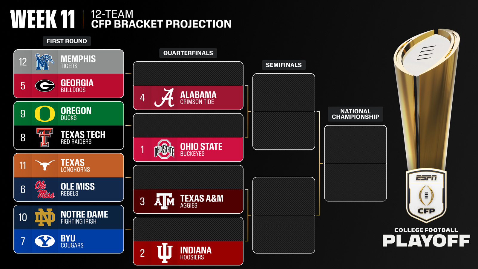Click the National Championship label
This screenshot has width=478, height=269.
355,114
